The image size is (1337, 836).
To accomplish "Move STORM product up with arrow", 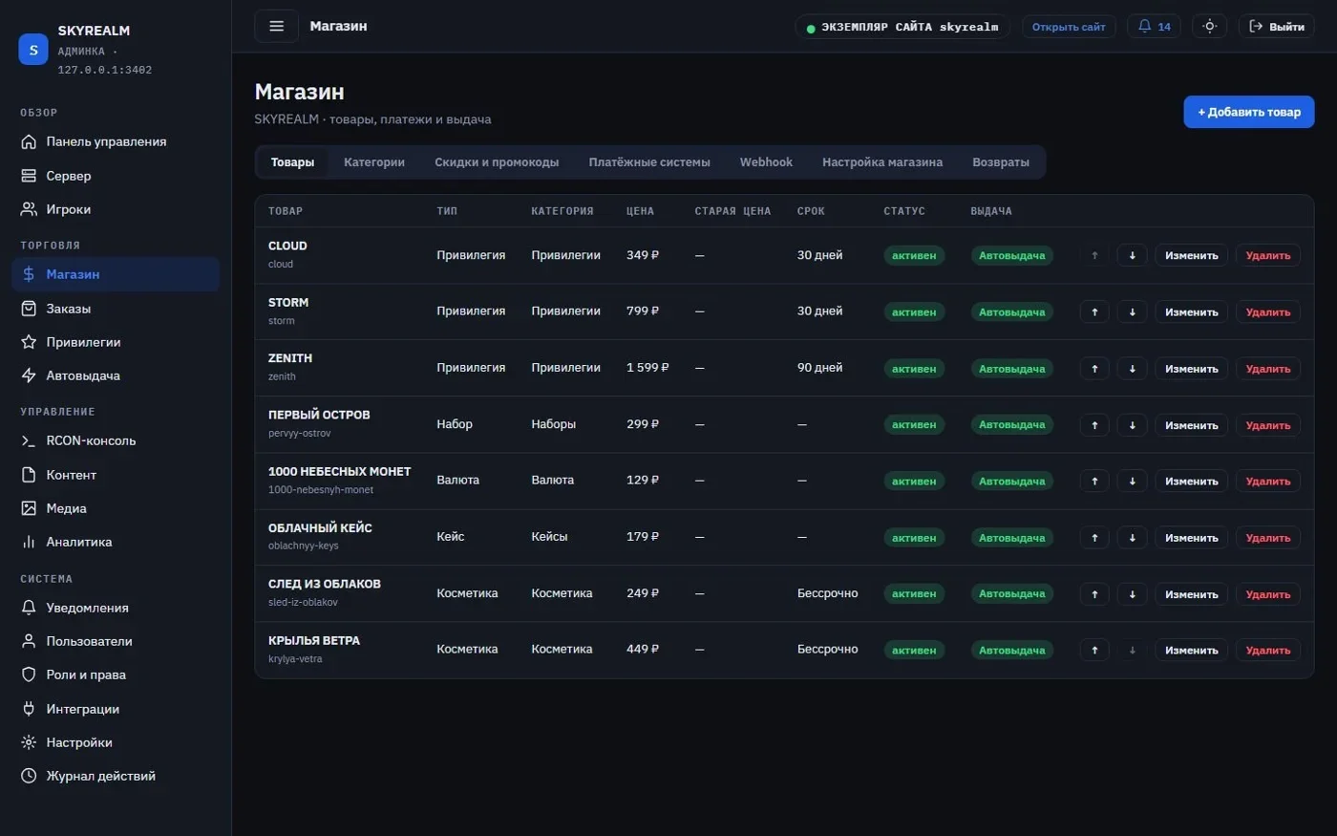I will pos(1094,312).
